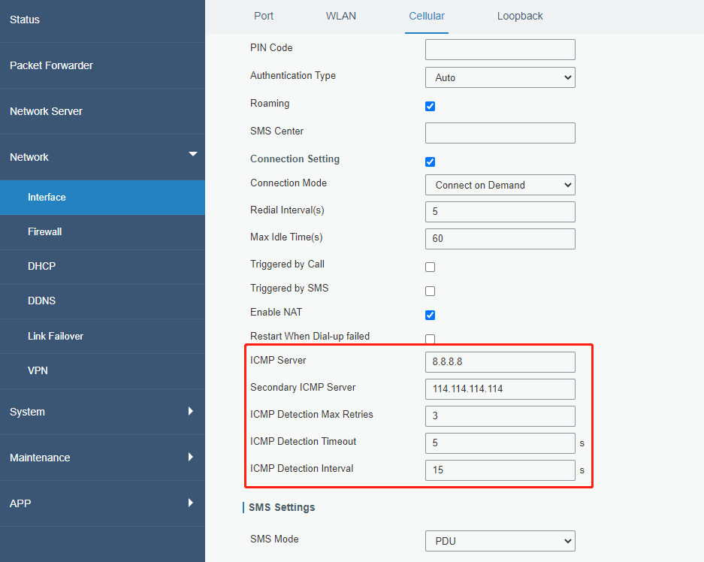Viewport: 704px width, 562px height.
Task: Expand the System menu arrow
Action: (190, 411)
